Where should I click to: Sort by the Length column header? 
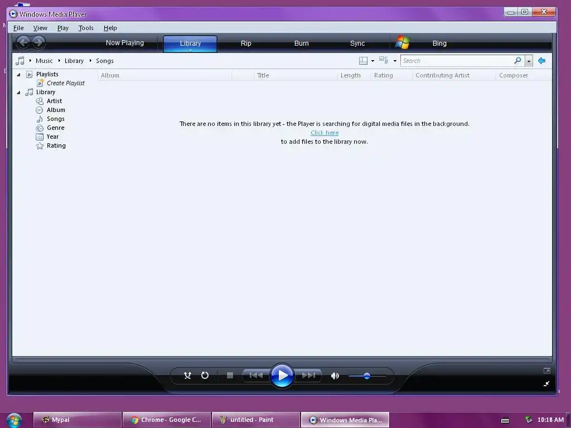pos(354,75)
